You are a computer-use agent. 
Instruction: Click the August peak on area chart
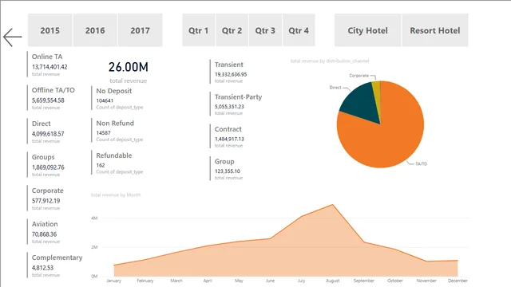(332, 205)
